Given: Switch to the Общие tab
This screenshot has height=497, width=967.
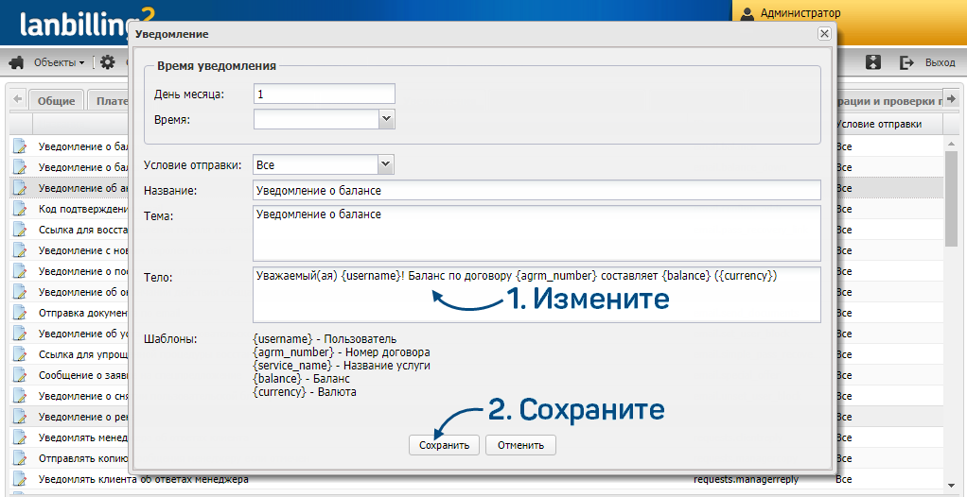Looking at the screenshot, I should (x=57, y=101).
